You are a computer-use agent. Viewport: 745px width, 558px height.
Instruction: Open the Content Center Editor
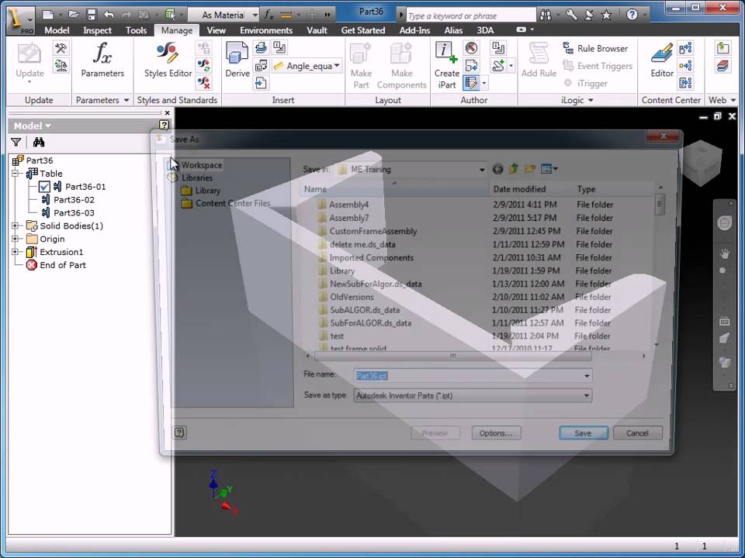(x=662, y=60)
